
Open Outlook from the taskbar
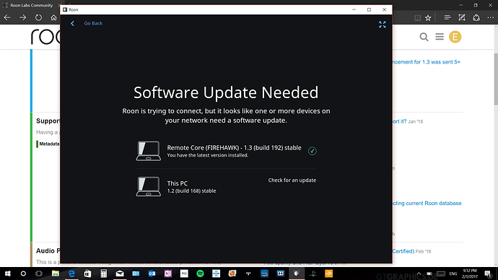(x=152, y=274)
